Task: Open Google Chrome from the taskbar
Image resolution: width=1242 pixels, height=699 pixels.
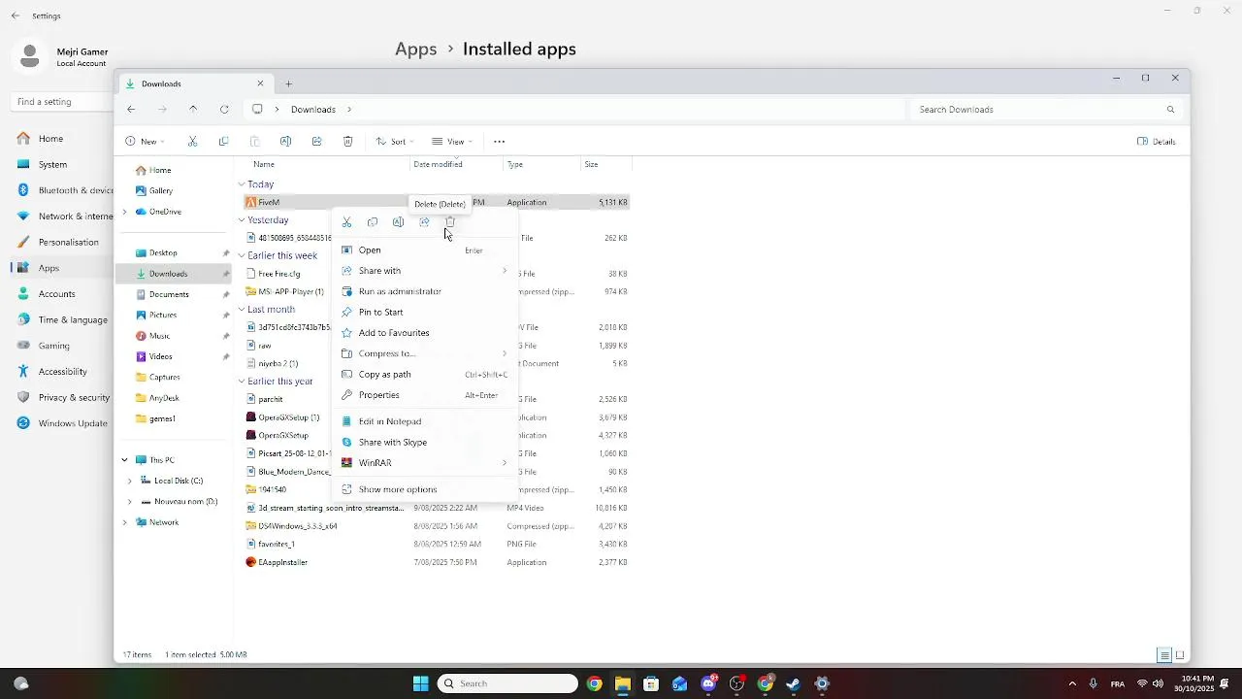Action: [x=594, y=683]
